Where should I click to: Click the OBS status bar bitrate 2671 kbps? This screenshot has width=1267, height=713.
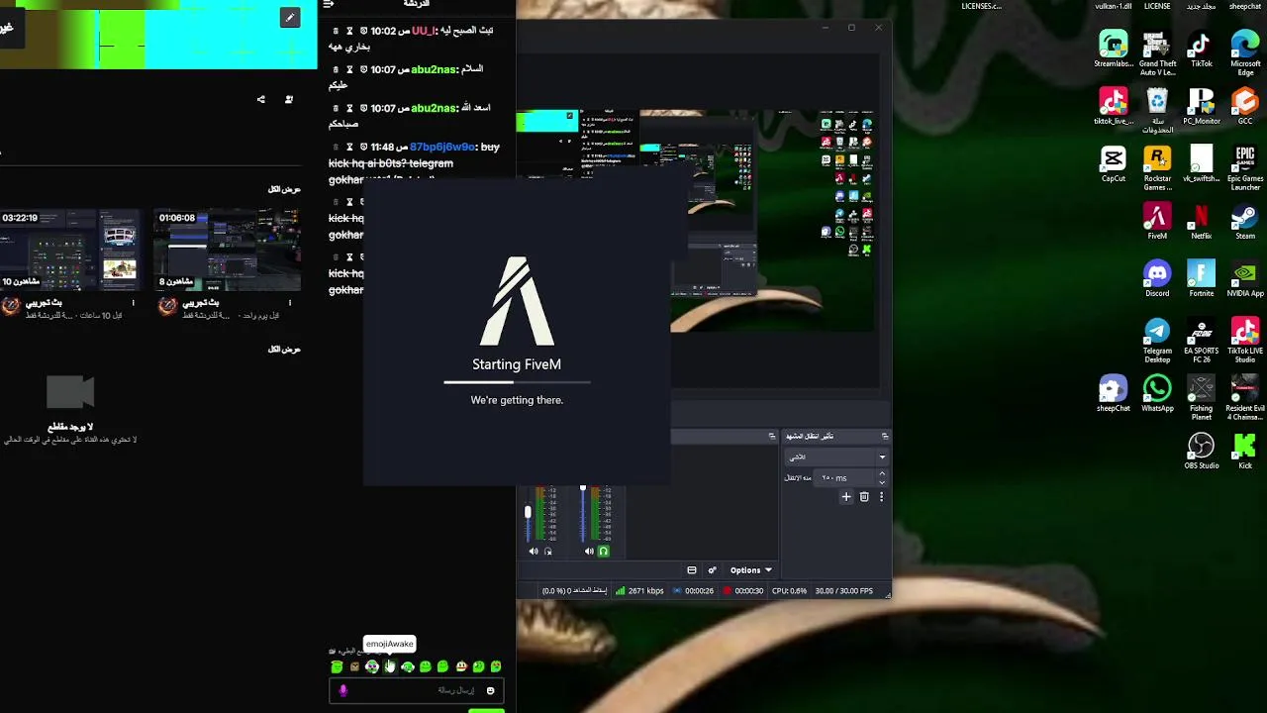point(639,591)
